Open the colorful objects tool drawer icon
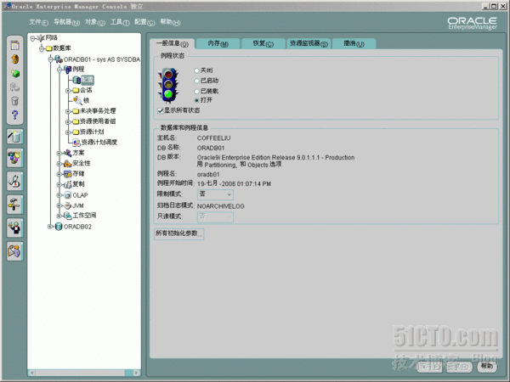The image size is (510, 382). 15,158
